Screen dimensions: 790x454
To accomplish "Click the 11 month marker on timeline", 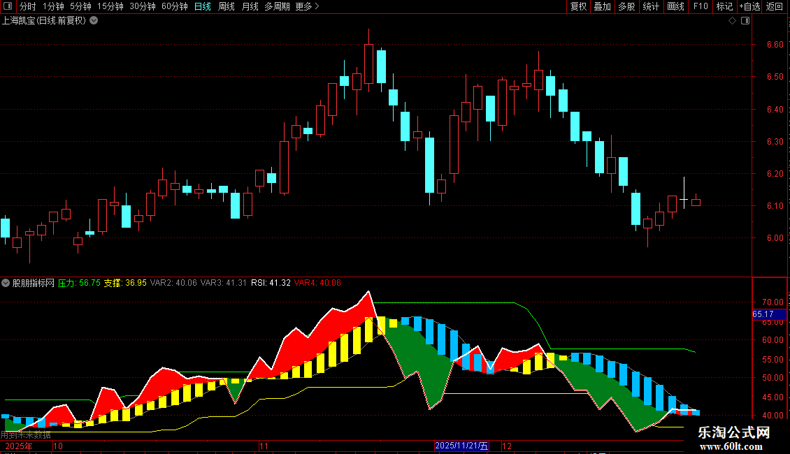I will point(264,446).
